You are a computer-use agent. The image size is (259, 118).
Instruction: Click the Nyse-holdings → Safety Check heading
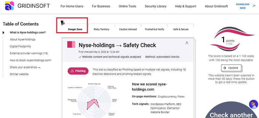tap(117, 45)
